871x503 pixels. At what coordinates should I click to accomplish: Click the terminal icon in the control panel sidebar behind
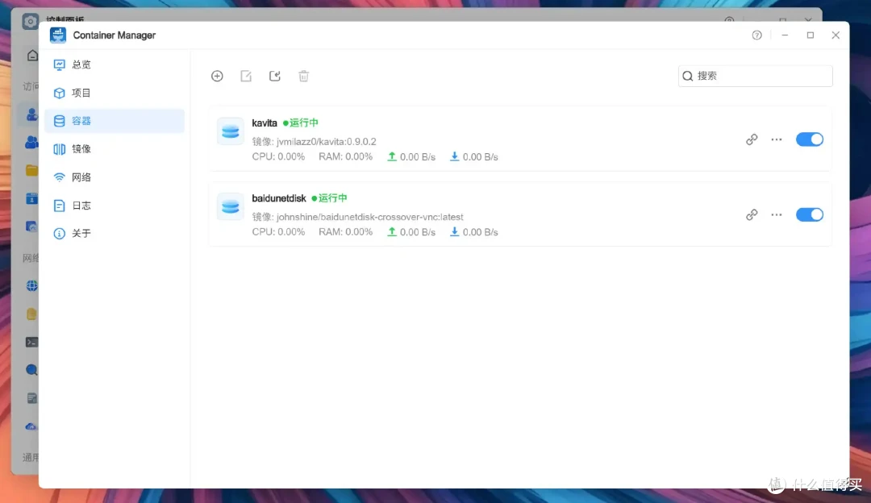[x=31, y=342]
